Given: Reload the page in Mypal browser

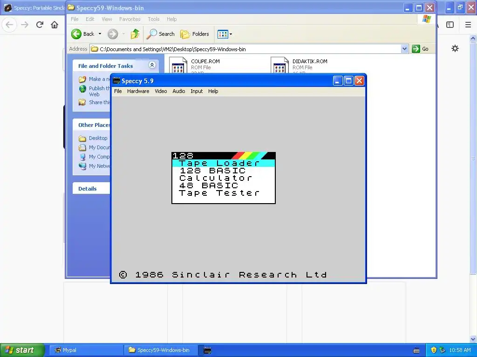Looking at the screenshot, I should pos(40,25).
